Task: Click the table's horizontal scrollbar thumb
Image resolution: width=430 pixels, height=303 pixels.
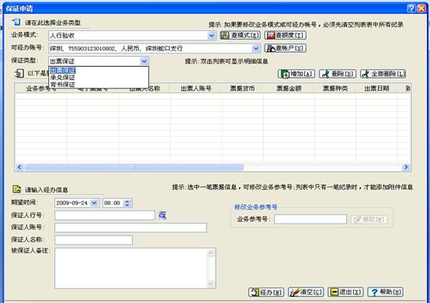Action: [x=134, y=167]
